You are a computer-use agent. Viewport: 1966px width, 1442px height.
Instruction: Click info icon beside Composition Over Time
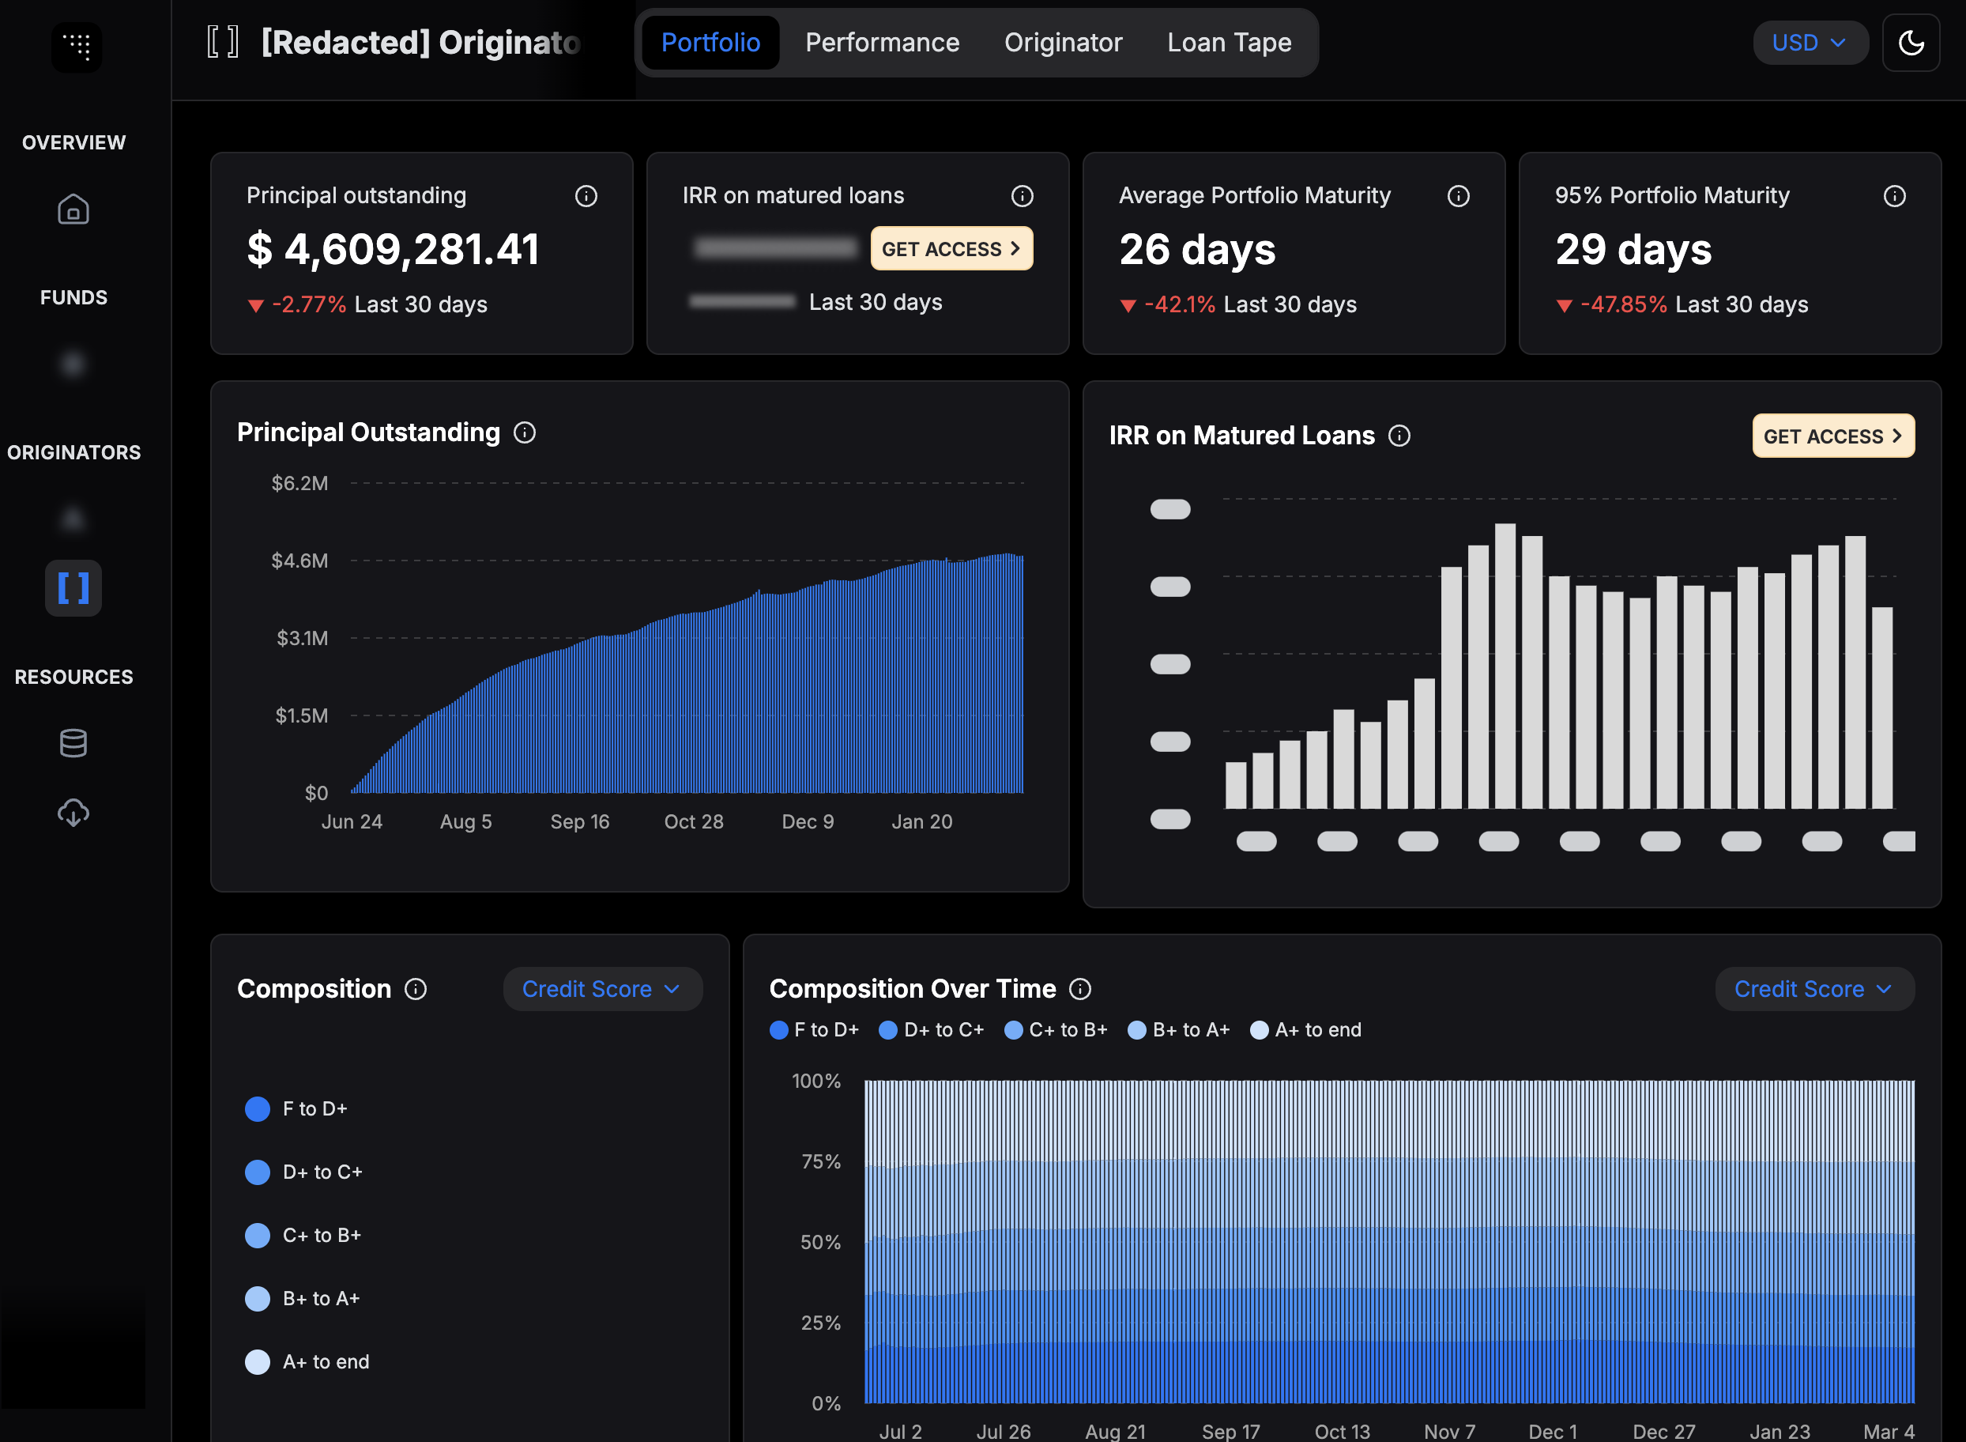(1080, 989)
